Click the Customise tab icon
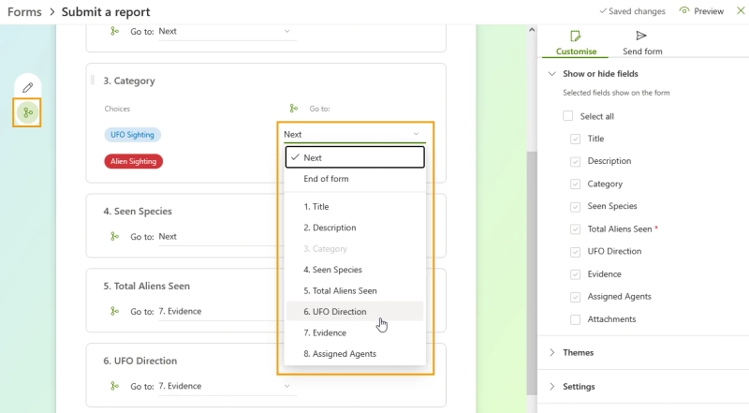Viewport: 749px width, 413px height. pyautogui.click(x=575, y=36)
